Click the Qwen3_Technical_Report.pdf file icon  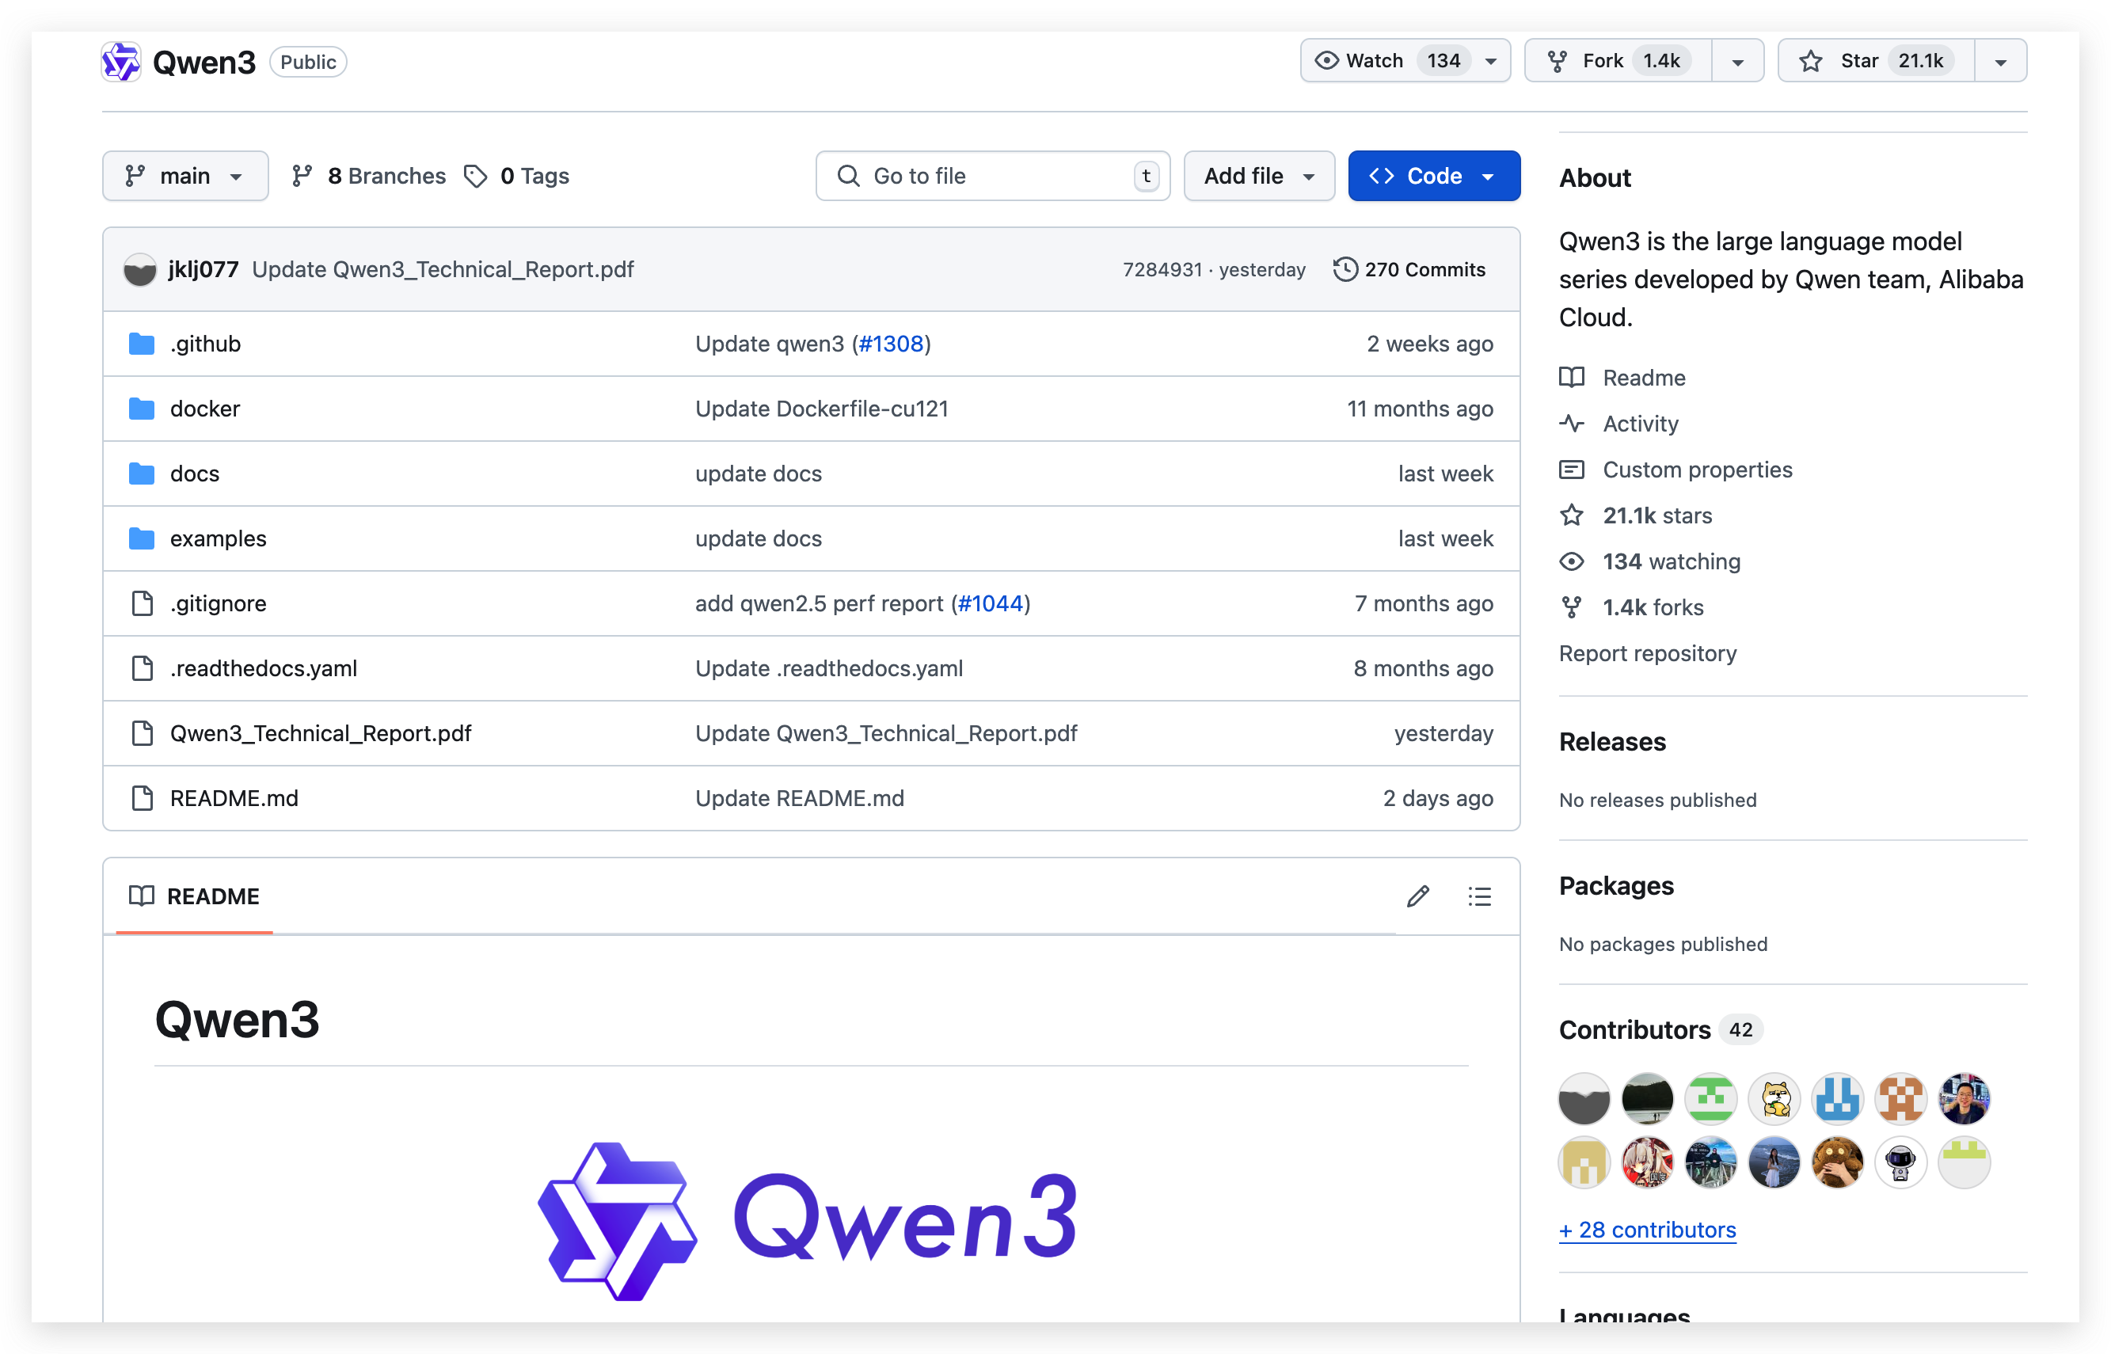pos(142,733)
